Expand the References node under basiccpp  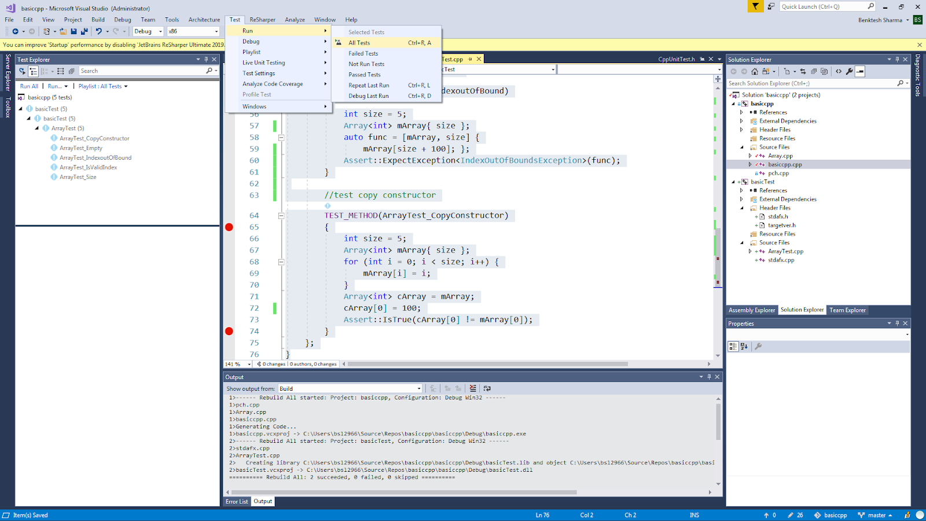[x=741, y=112]
